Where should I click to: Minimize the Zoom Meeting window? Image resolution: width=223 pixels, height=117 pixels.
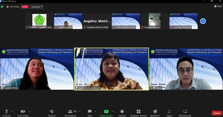(x=204, y=1)
